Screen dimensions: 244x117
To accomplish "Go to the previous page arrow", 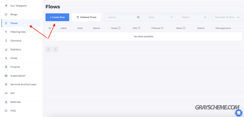I will tap(48, 49).
